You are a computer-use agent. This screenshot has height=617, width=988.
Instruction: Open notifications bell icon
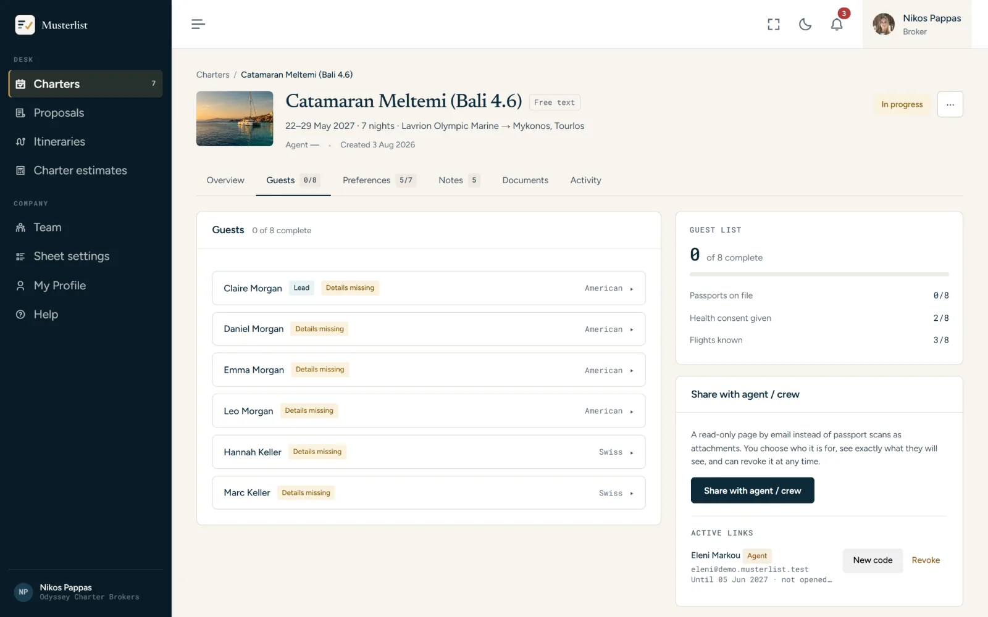(837, 24)
